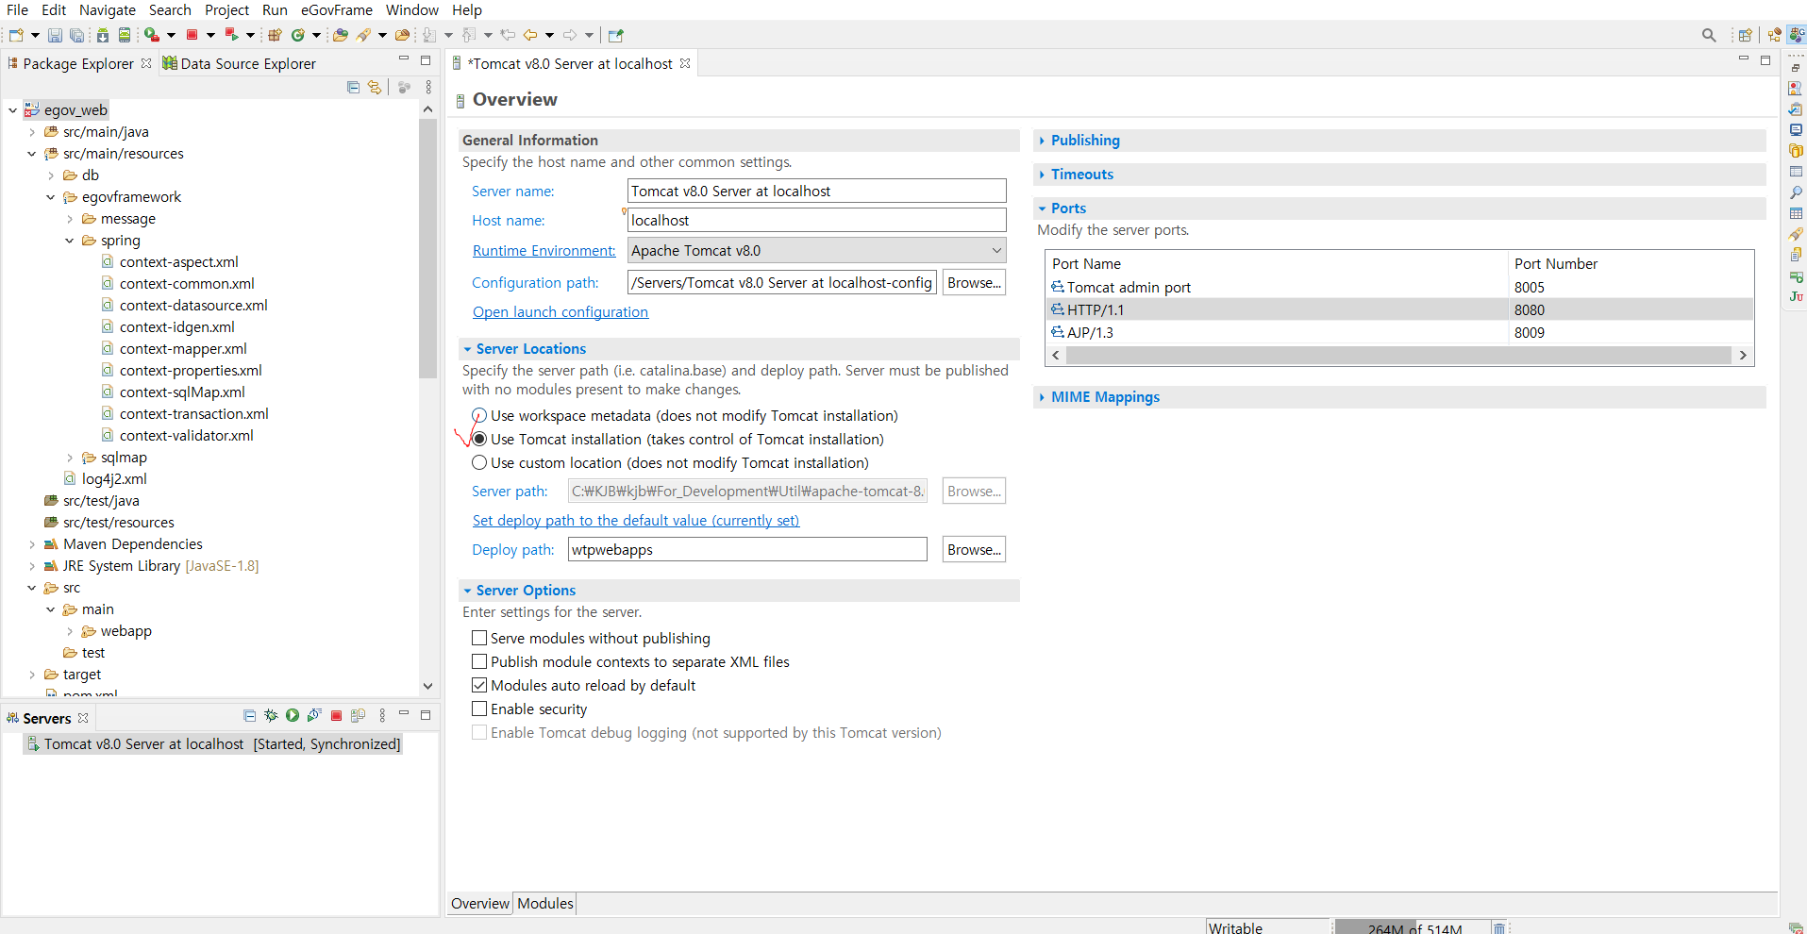Expand the Publishing section
The height and width of the screenshot is (934, 1807).
[x=1042, y=141]
